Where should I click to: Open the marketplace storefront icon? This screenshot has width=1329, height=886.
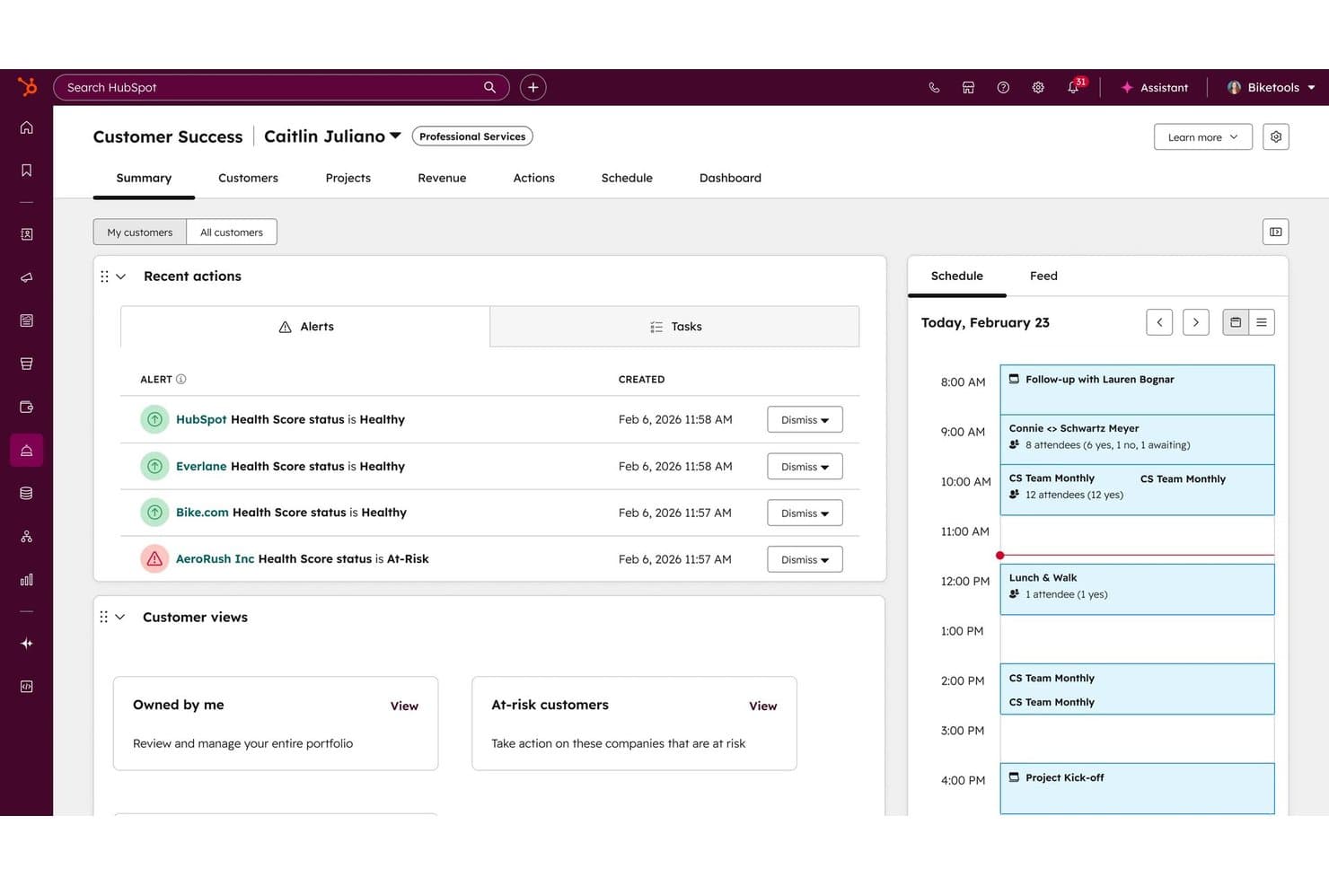pos(968,87)
